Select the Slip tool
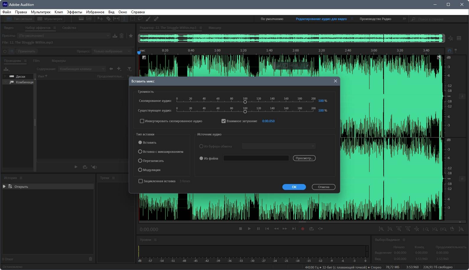The height and width of the screenshot is (270, 469). (116, 19)
